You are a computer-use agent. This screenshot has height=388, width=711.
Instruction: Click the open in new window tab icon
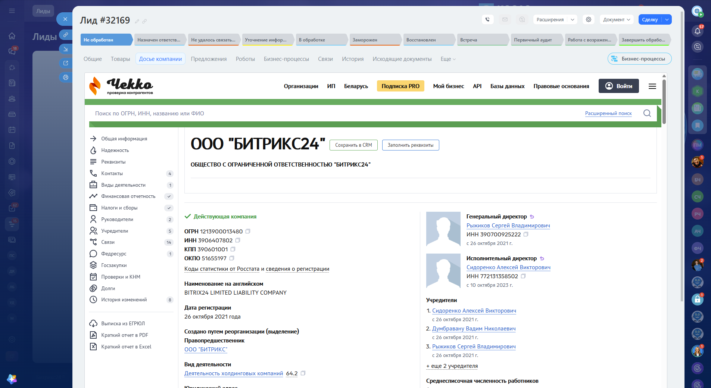pyautogui.click(x=66, y=63)
